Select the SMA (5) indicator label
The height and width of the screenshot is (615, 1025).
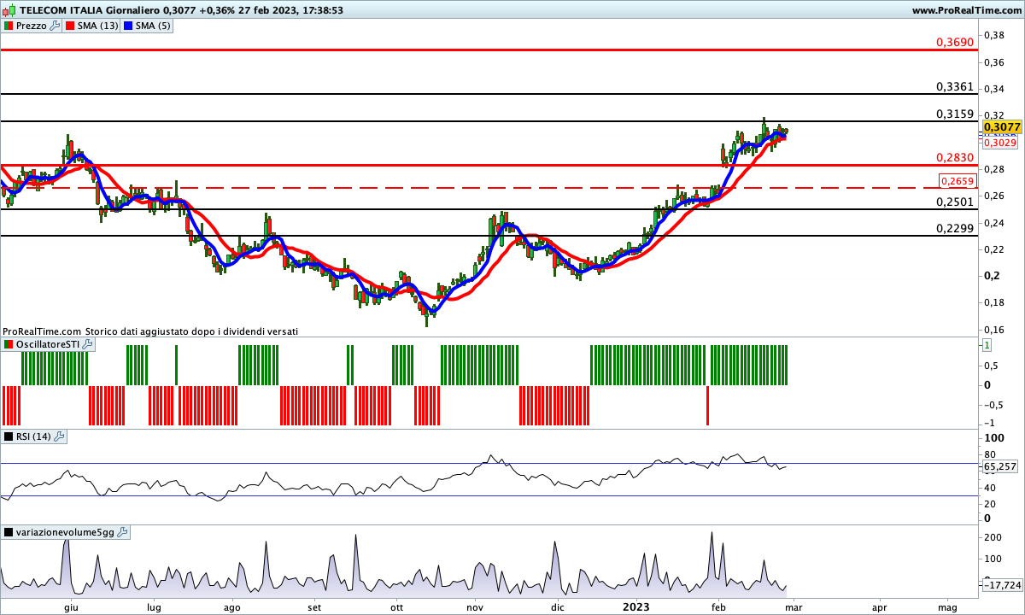click(x=153, y=26)
